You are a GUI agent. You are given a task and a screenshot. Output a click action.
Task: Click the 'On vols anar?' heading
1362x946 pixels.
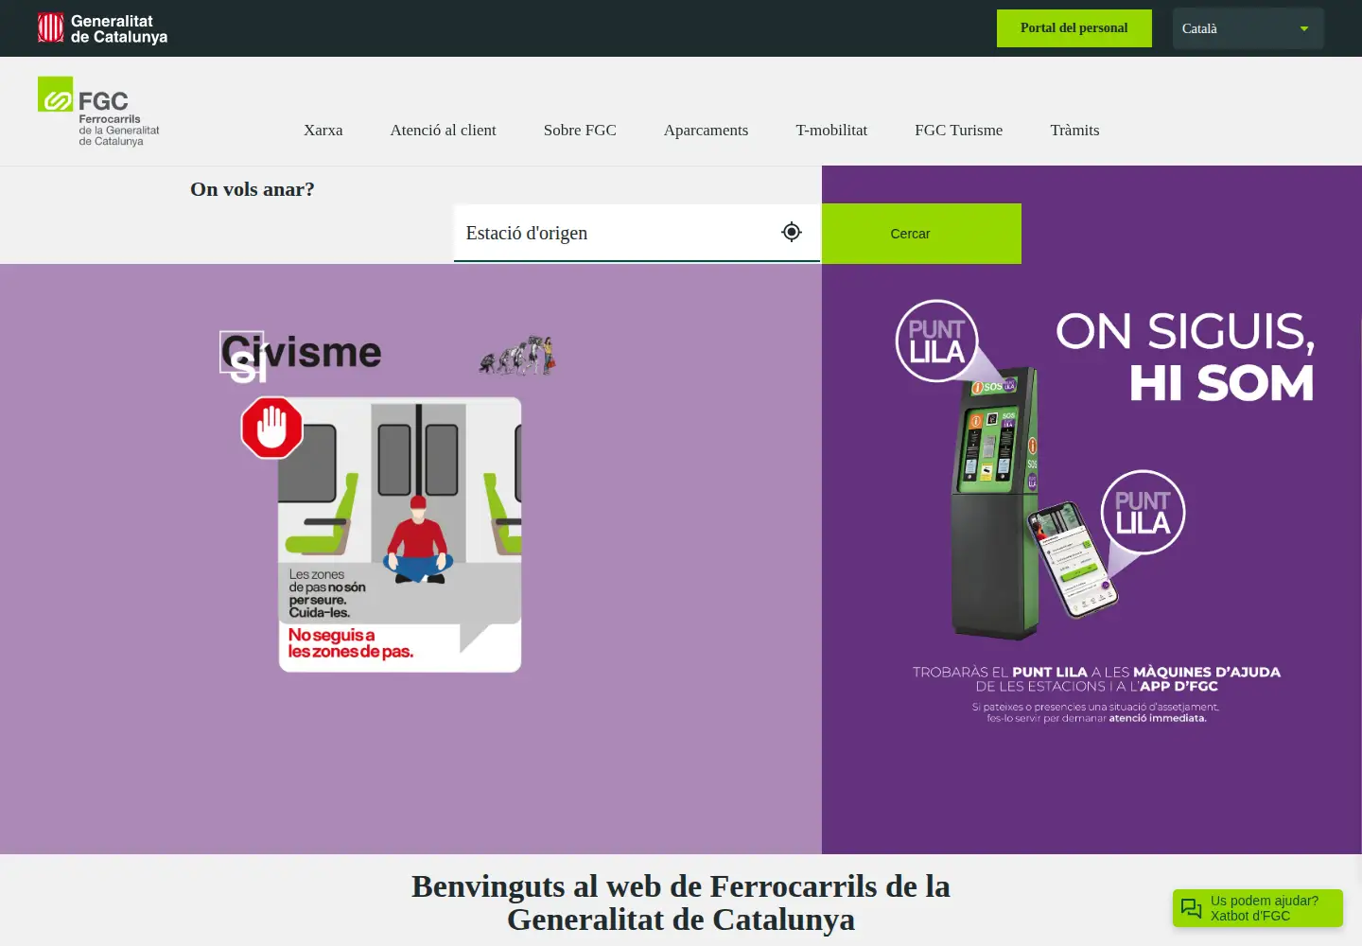click(x=253, y=189)
